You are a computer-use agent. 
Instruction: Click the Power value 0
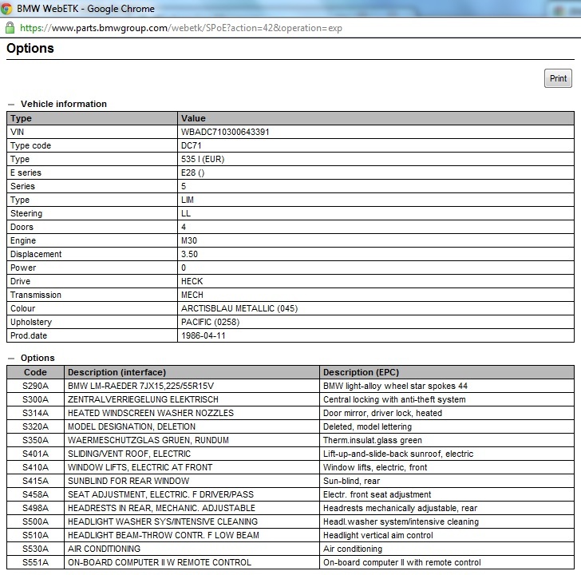[184, 268]
